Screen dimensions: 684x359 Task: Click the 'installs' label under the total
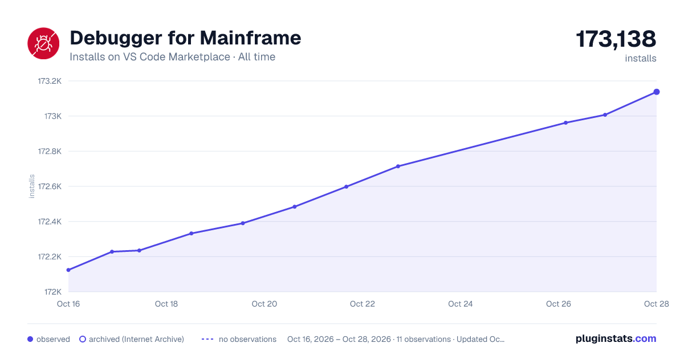641,59
